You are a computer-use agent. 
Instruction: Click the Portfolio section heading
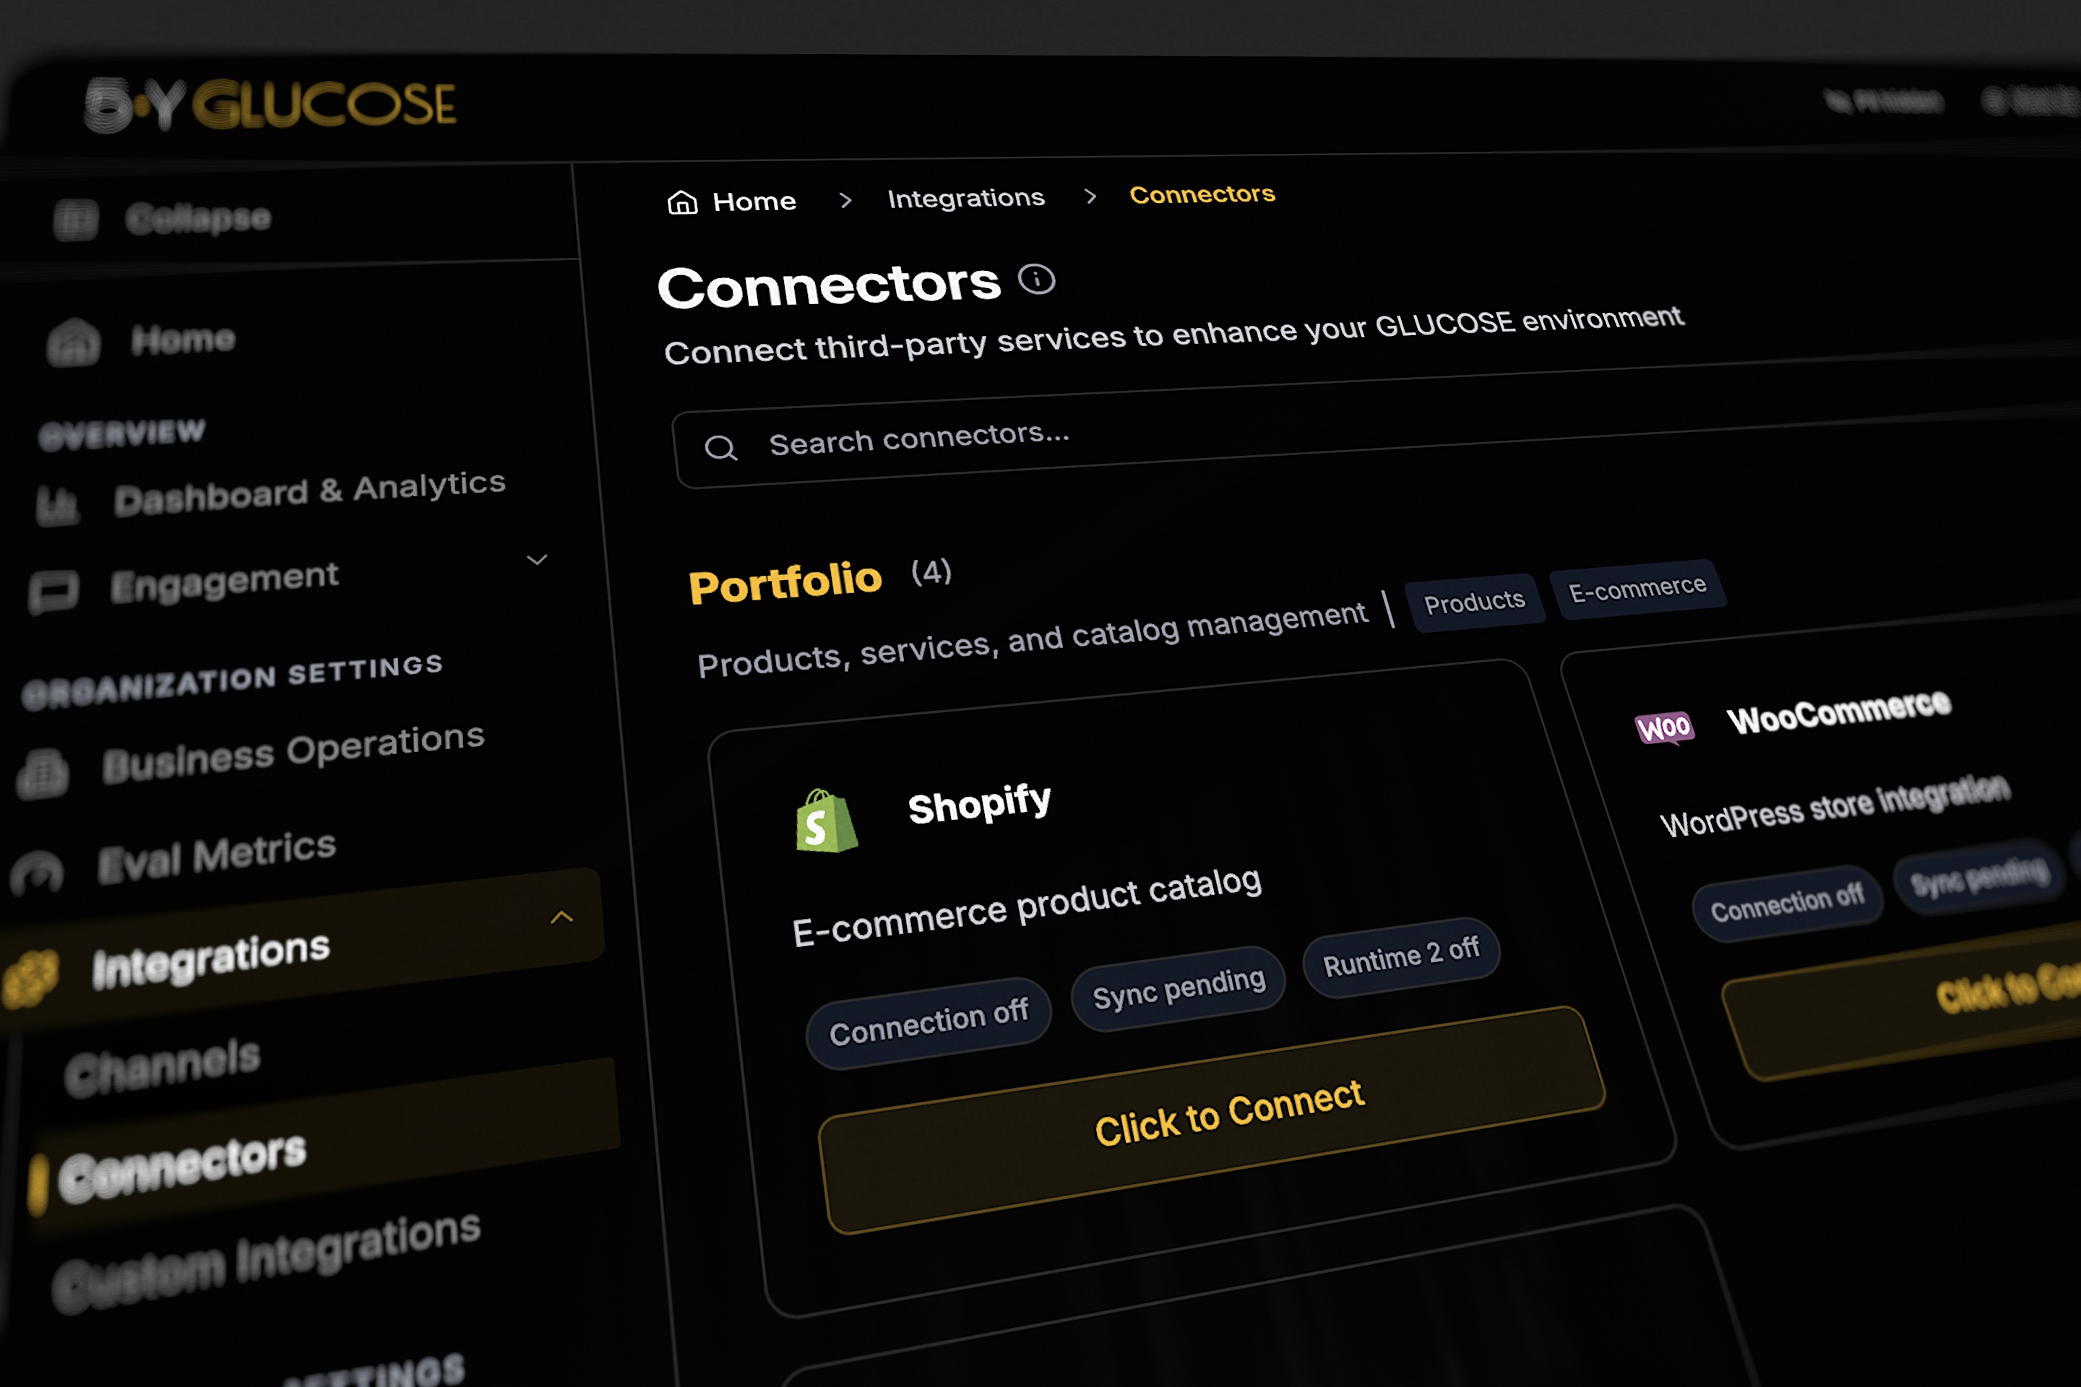[x=785, y=583]
